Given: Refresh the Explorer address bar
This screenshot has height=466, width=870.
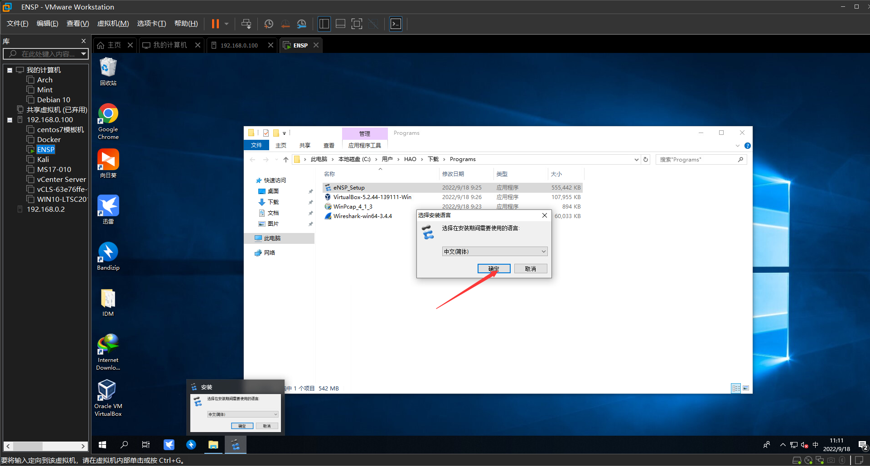Looking at the screenshot, I should (x=646, y=159).
